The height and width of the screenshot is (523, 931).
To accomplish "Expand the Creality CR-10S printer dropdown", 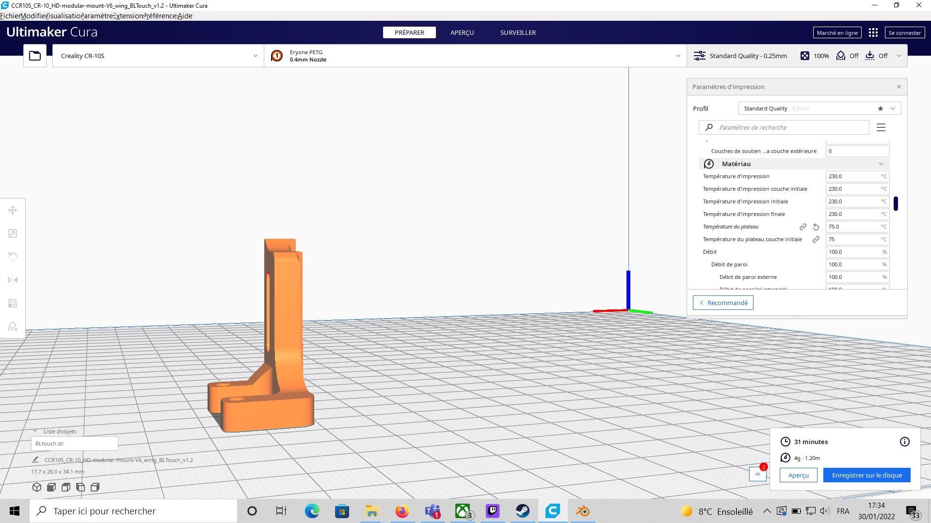I will click(x=158, y=56).
